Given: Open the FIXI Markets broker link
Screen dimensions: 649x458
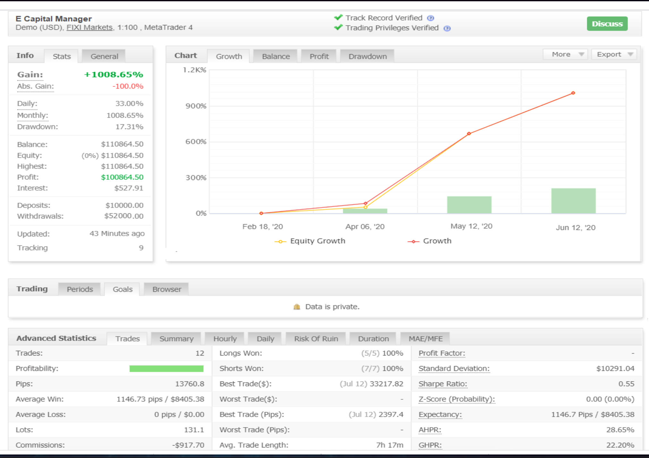Looking at the screenshot, I should point(89,28).
